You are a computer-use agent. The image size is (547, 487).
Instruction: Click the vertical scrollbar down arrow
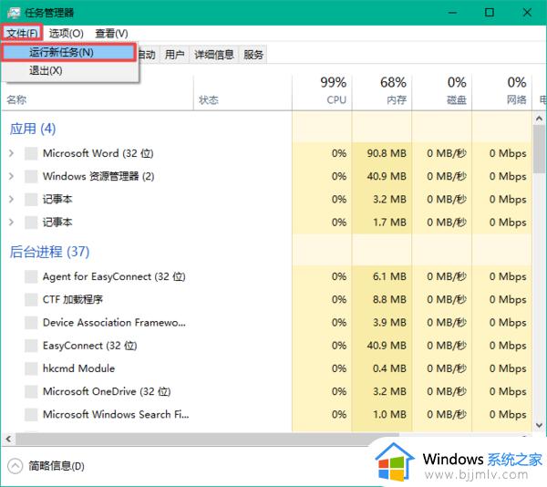tap(539, 425)
